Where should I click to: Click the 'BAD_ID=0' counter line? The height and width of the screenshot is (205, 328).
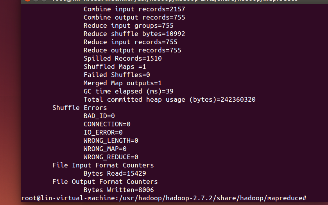coord(99,116)
